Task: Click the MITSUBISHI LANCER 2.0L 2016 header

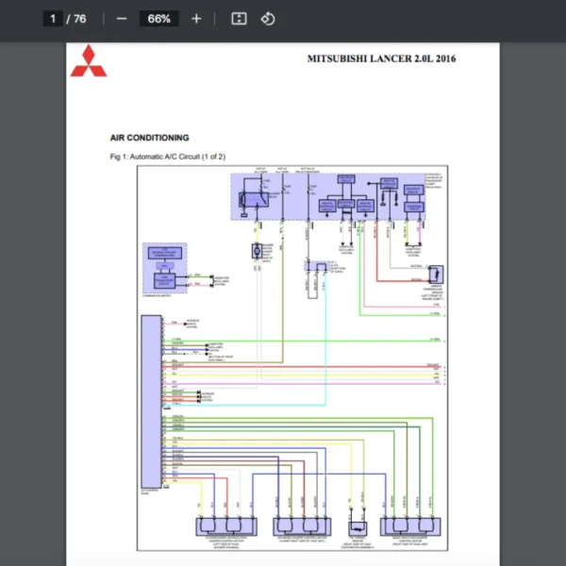Action: (381, 58)
